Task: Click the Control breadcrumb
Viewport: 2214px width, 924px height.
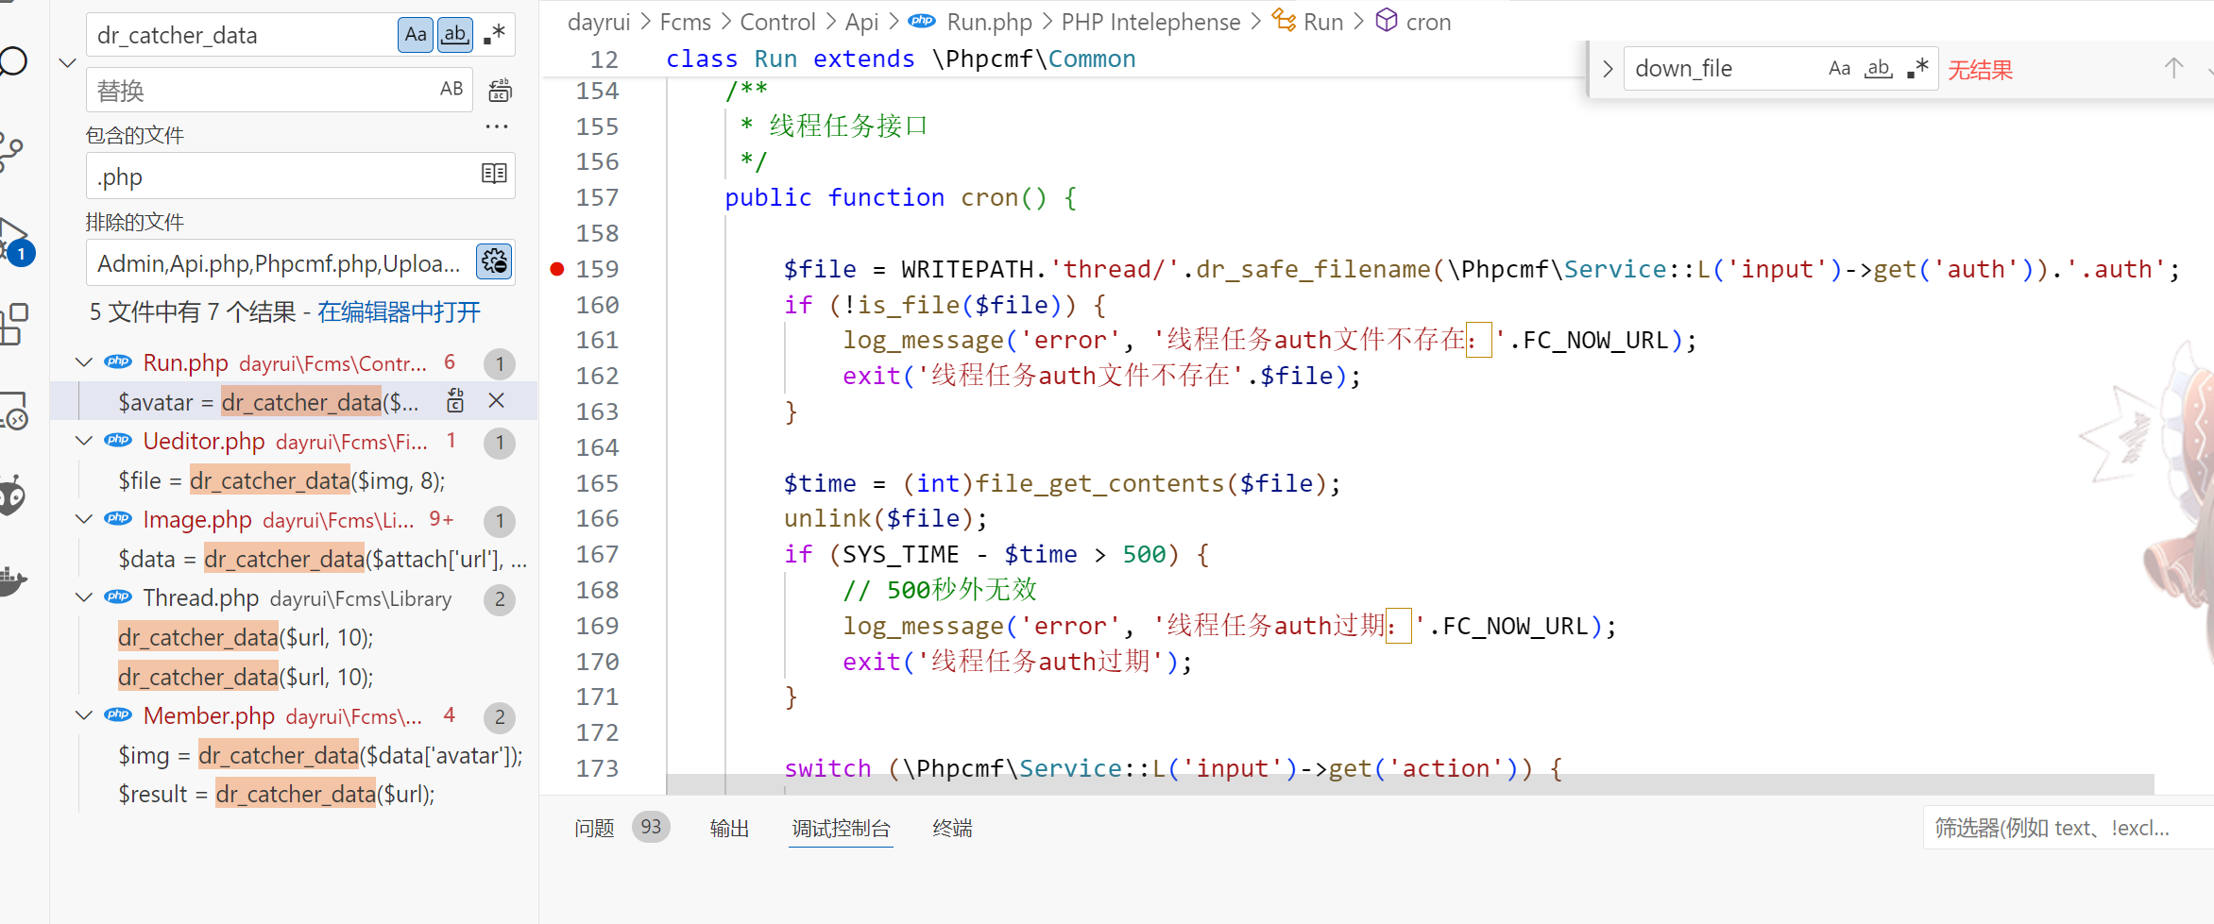Action: point(777,22)
